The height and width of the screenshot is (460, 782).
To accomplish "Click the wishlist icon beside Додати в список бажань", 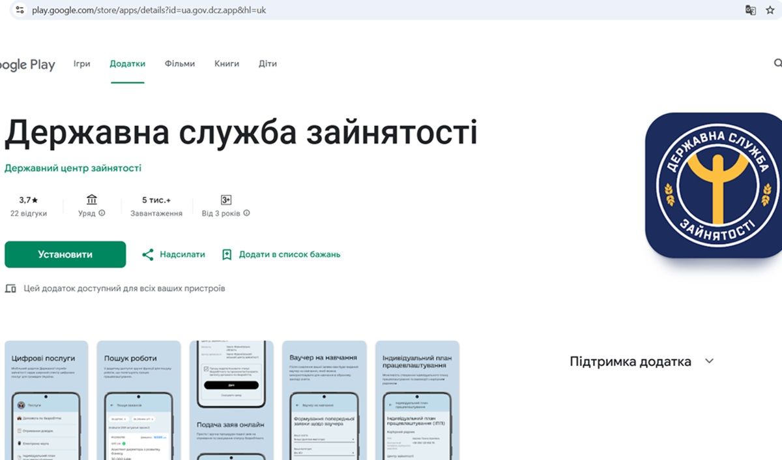I will tap(226, 254).
